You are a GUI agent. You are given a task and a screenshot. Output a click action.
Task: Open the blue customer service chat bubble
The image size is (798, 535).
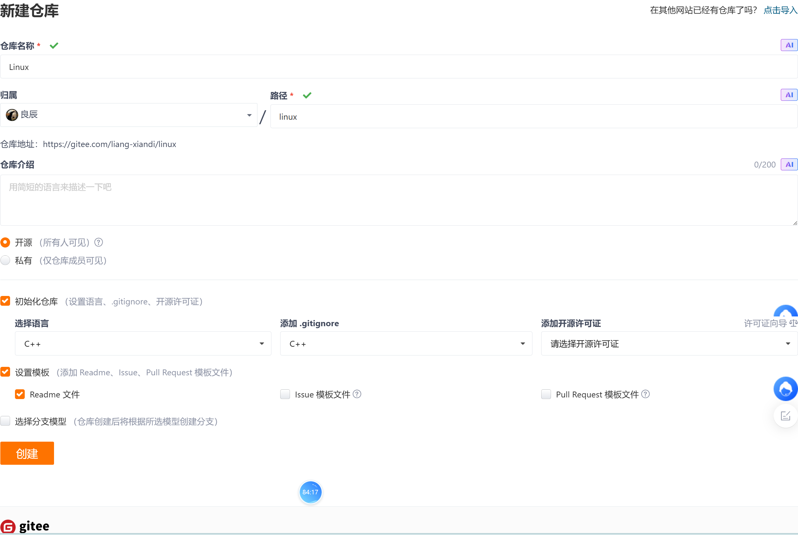pos(785,389)
